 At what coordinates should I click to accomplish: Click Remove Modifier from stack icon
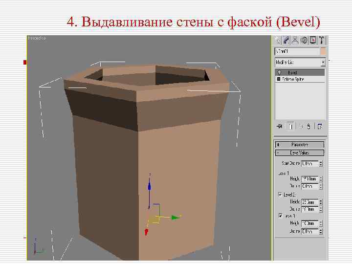coord(309,127)
